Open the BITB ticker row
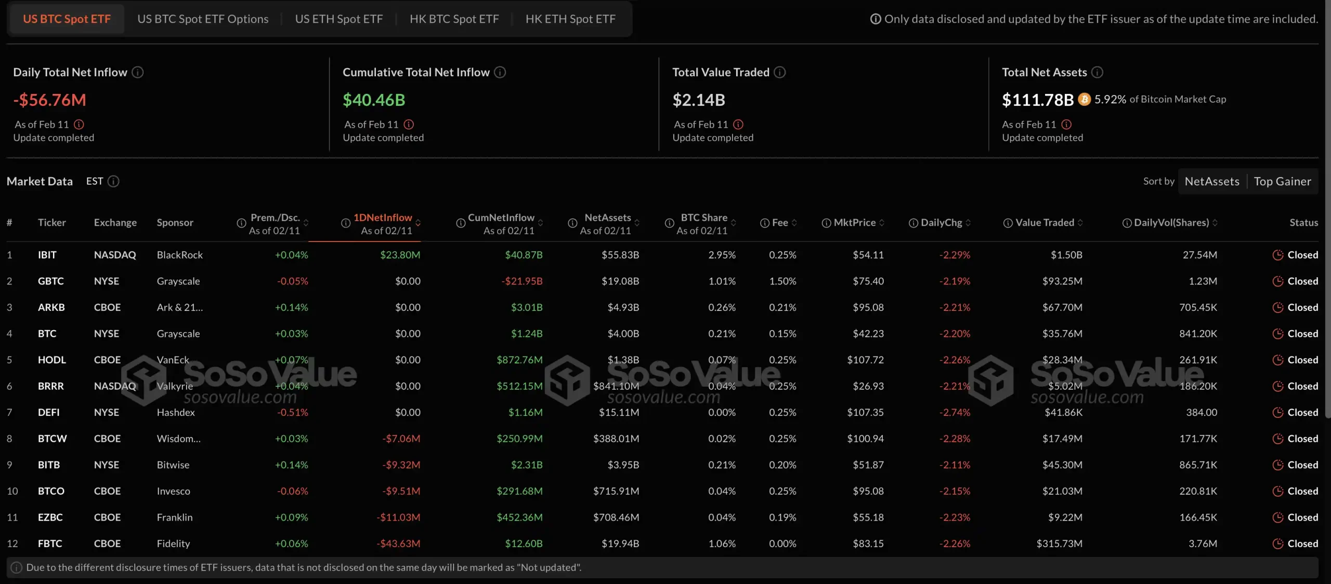The image size is (1331, 584). [662, 465]
